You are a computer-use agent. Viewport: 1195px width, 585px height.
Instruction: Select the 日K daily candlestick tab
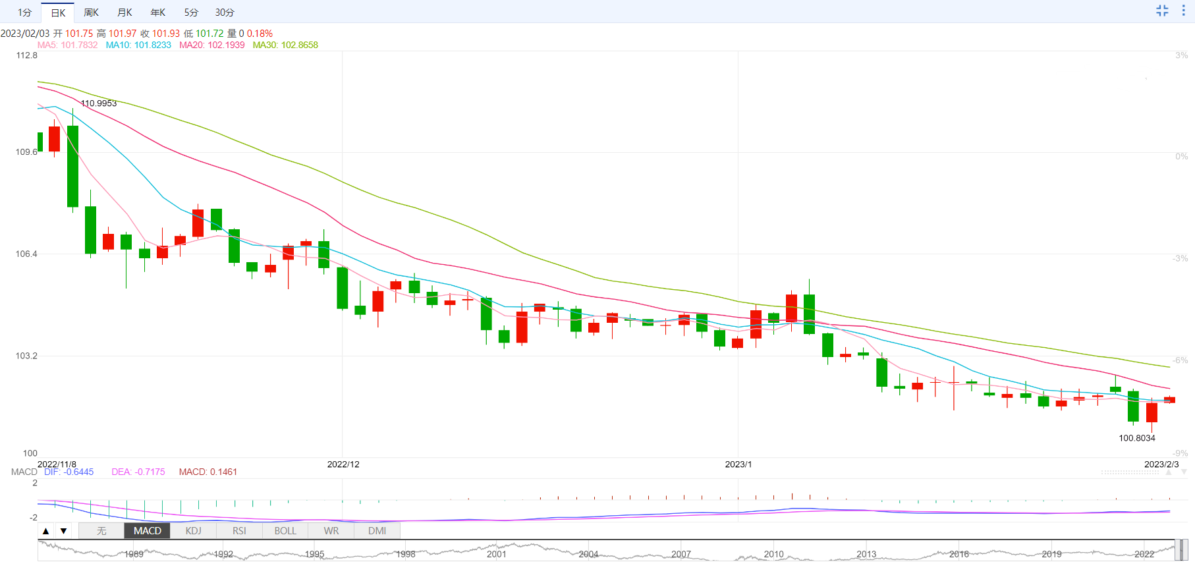(x=58, y=13)
